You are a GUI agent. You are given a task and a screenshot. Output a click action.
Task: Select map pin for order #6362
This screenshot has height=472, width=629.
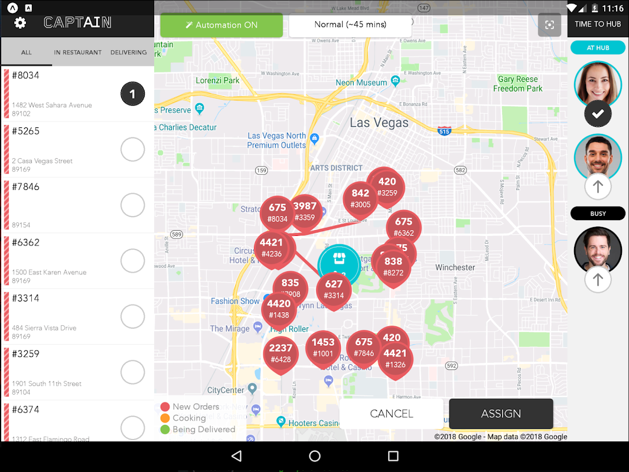click(403, 227)
